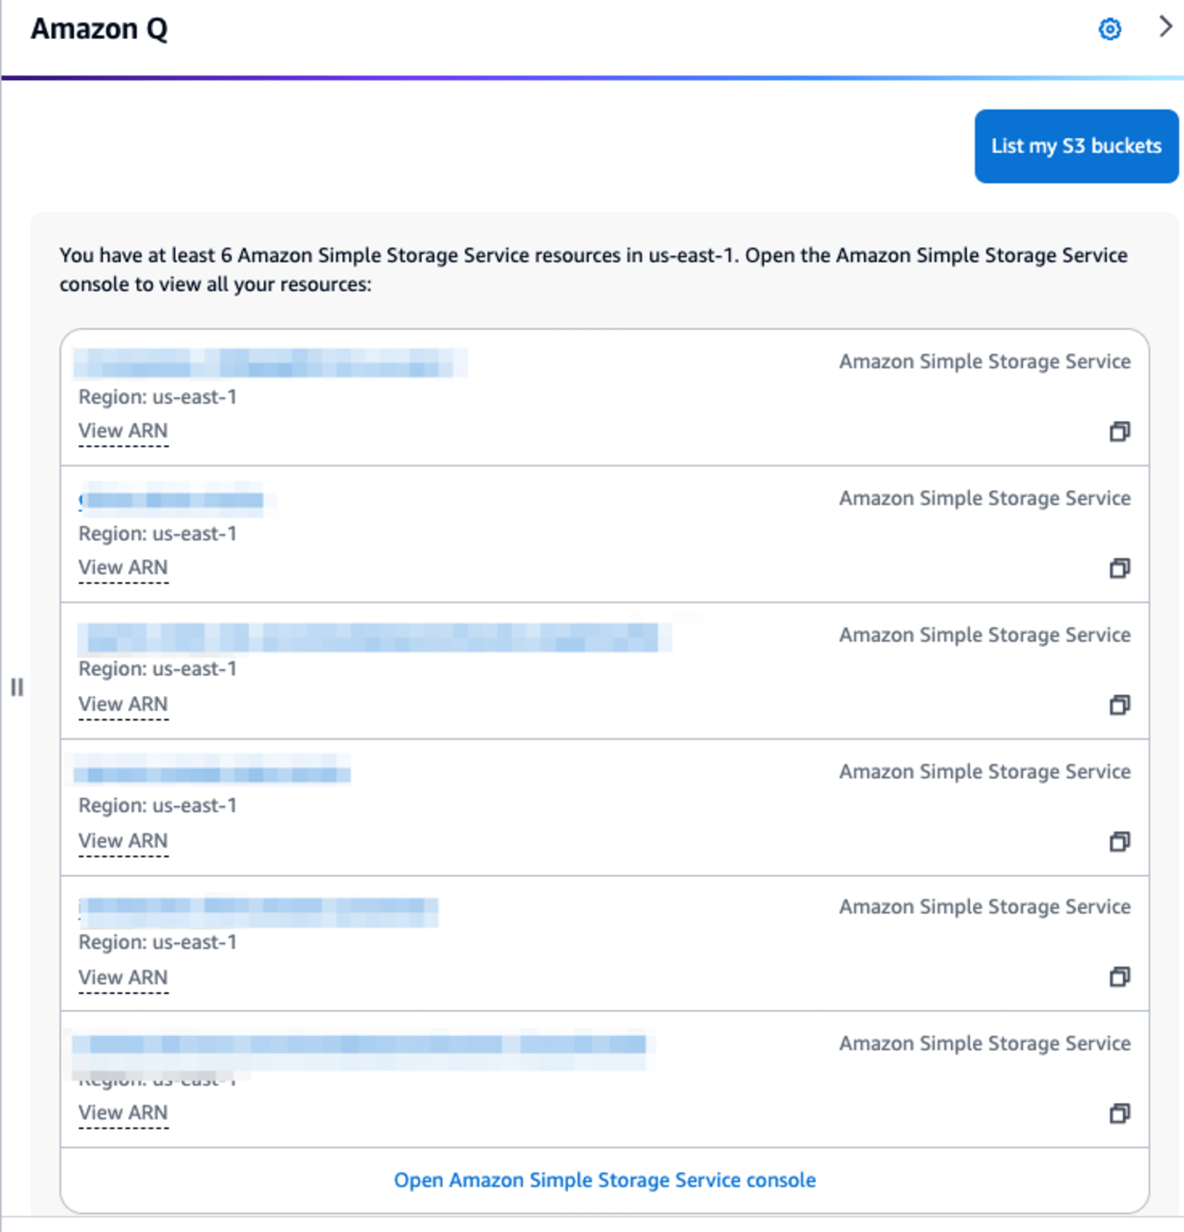Click 'Amazon Simple Storage Service' label in fourth row

985,772
